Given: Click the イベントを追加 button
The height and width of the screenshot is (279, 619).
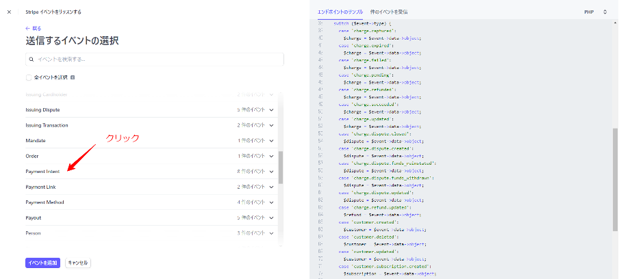Looking at the screenshot, I should (43, 263).
